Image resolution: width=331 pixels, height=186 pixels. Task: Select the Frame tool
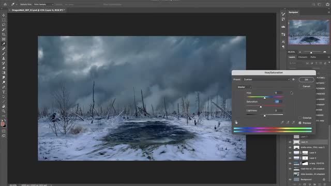click(x=4, y=39)
